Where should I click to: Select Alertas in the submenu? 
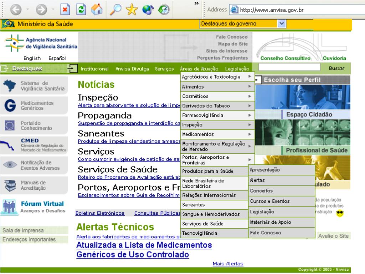(282, 180)
